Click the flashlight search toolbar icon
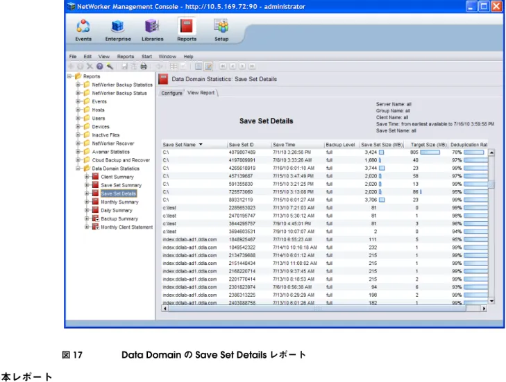 pos(110,67)
